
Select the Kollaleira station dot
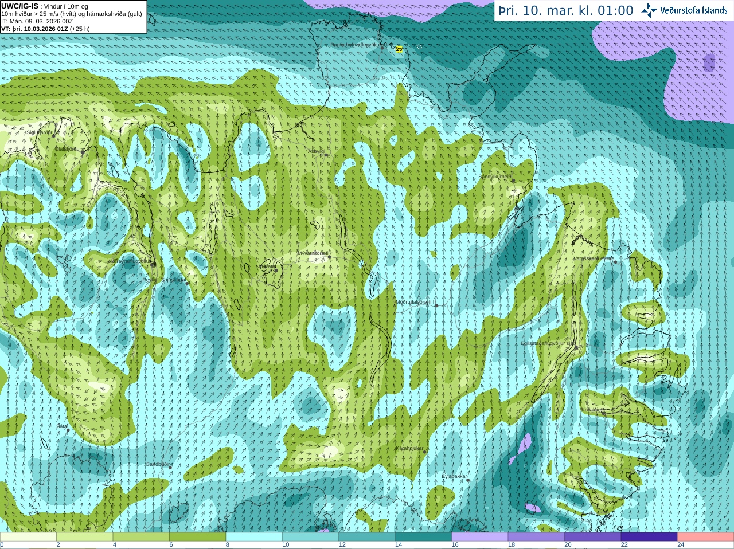point(603,413)
